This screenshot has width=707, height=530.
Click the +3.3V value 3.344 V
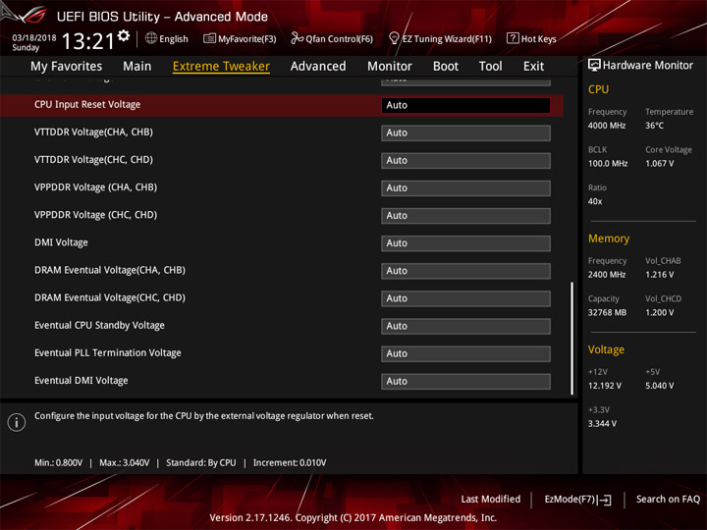[602, 424]
